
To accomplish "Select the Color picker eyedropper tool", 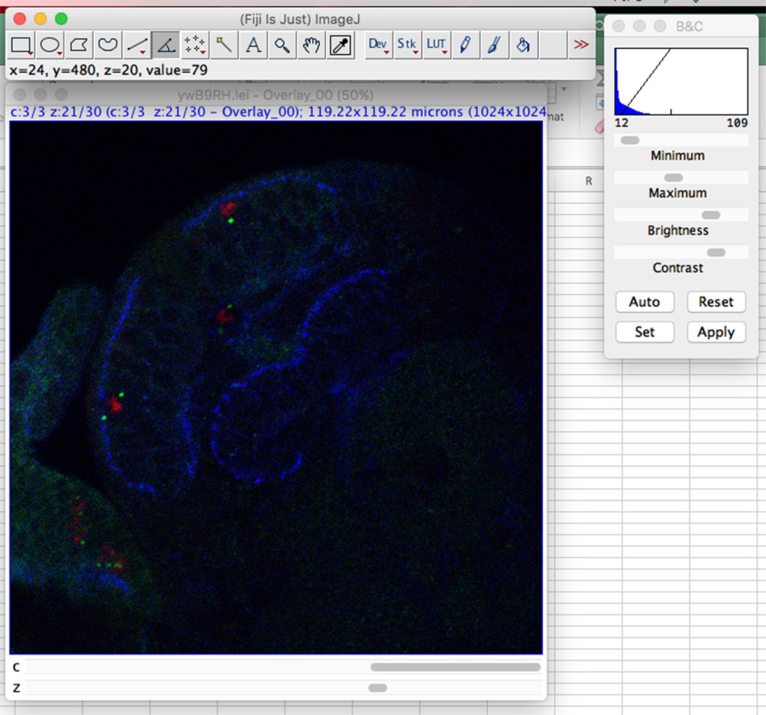I will (340, 45).
